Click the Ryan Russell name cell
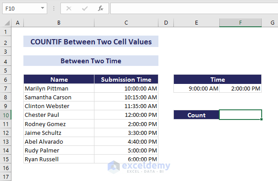 point(59,159)
